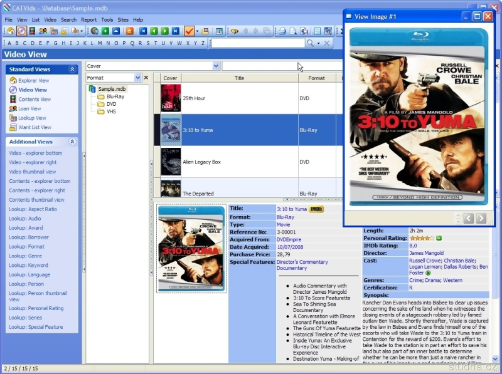Select Sample.mdb root in tree
The width and height of the screenshot is (502, 374).
(112, 89)
